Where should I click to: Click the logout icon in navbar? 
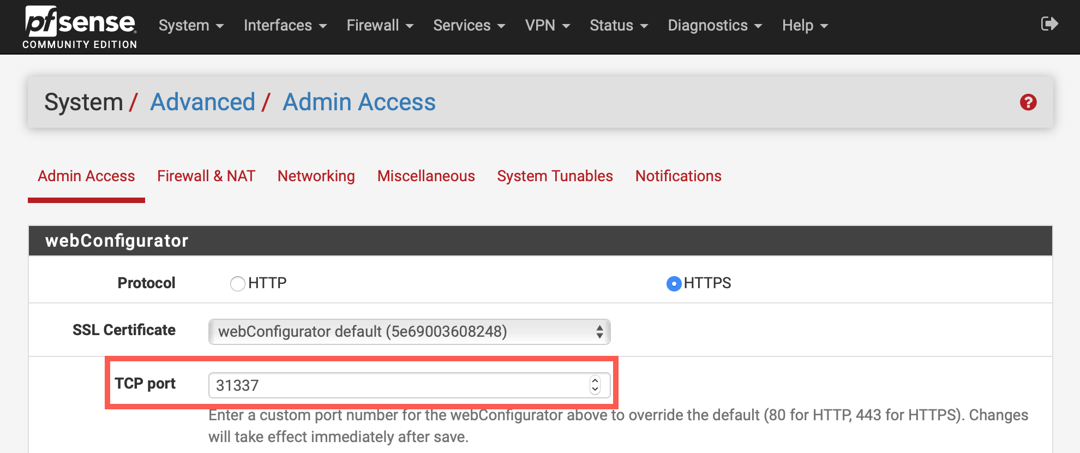click(1049, 24)
